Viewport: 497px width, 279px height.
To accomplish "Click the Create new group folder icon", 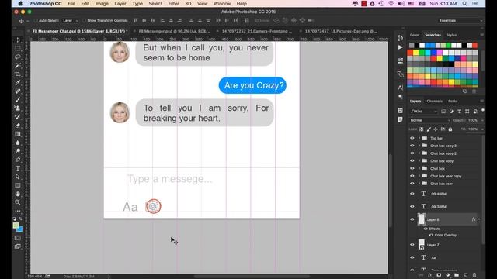I will [x=457, y=275].
